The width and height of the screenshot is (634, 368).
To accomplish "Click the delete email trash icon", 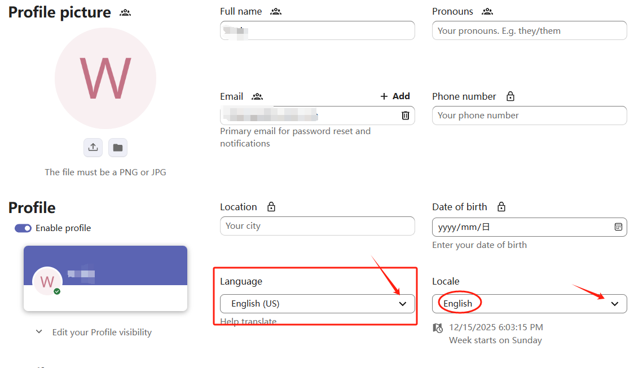I will [x=405, y=116].
